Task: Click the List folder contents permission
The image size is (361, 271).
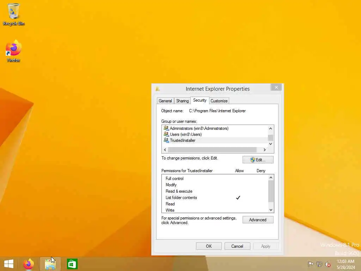Action: [x=215, y=198]
